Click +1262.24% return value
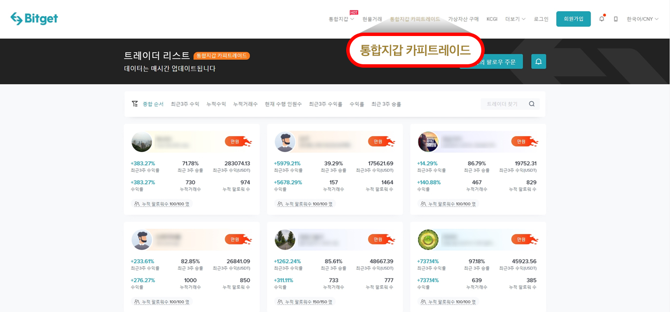This screenshot has width=670, height=312. click(287, 261)
